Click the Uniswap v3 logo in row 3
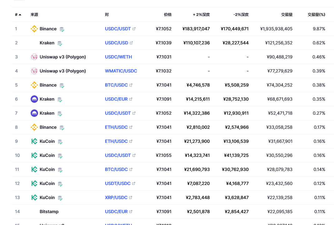Image resolution: width=334 pixels, height=225 pixels. (x=34, y=57)
